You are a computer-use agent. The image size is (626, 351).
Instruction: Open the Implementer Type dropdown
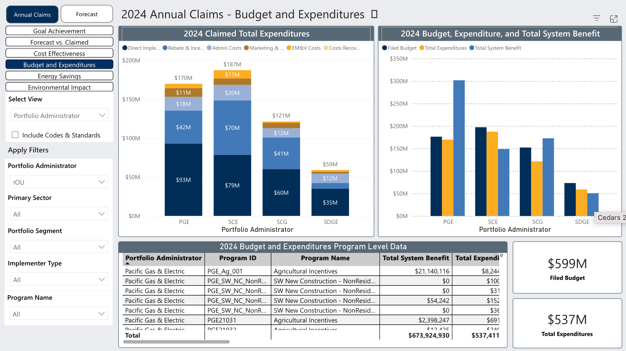(x=59, y=279)
